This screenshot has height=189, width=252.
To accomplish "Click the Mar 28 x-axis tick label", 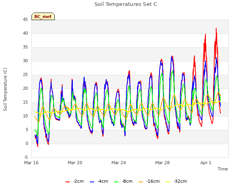I will pos(162,163).
